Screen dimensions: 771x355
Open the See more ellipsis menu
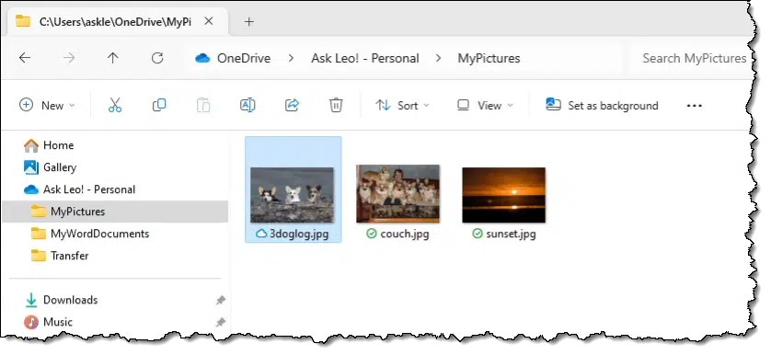pos(694,105)
